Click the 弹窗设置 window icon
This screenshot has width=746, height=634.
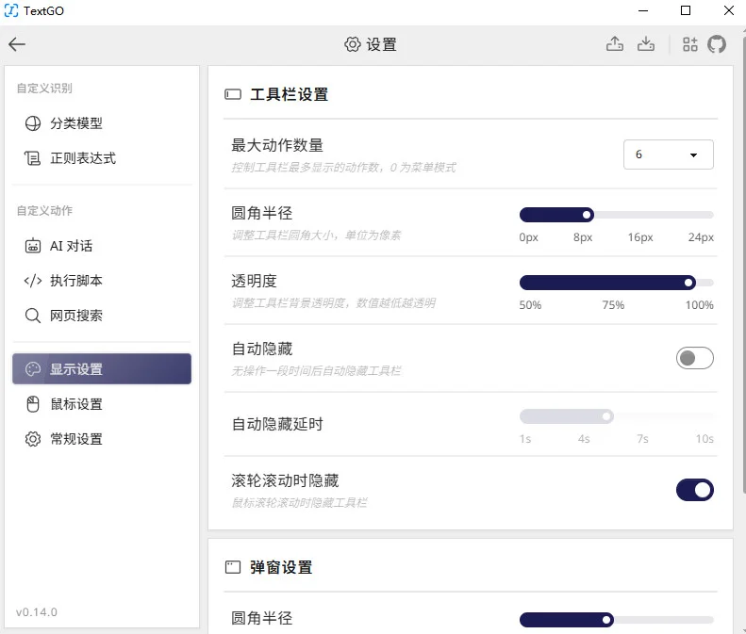(233, 567)
